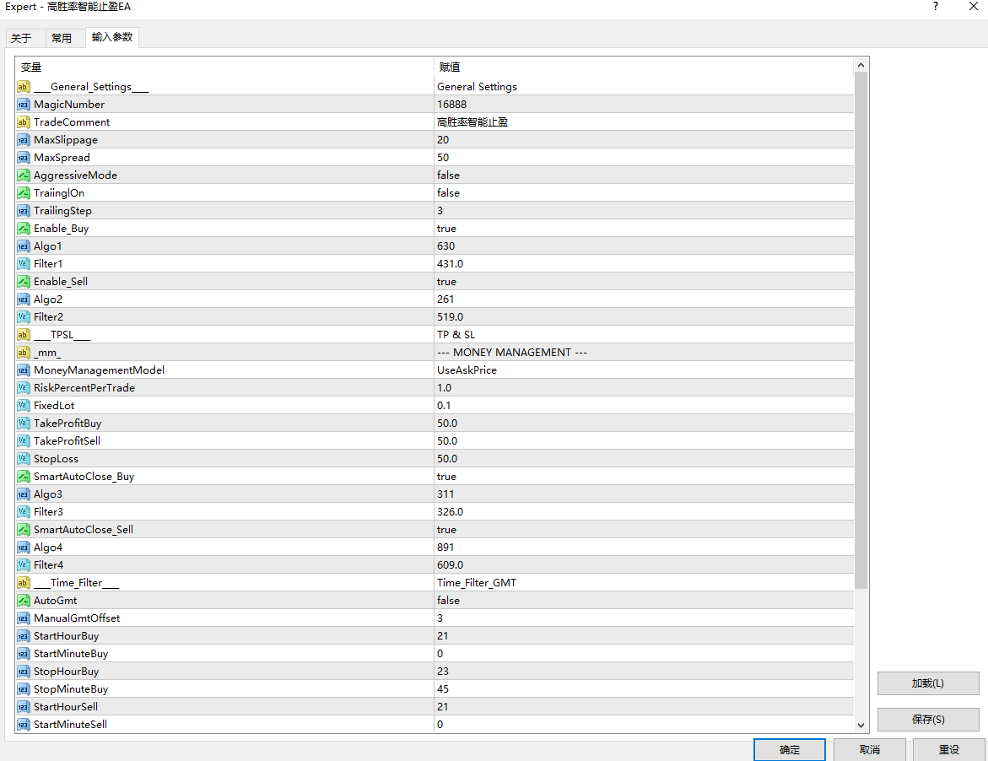Click the integer icon beside ManualGmtOffset

coord(24,618)
